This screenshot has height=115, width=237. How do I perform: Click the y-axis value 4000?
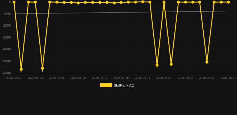click(x=7, y=49)
